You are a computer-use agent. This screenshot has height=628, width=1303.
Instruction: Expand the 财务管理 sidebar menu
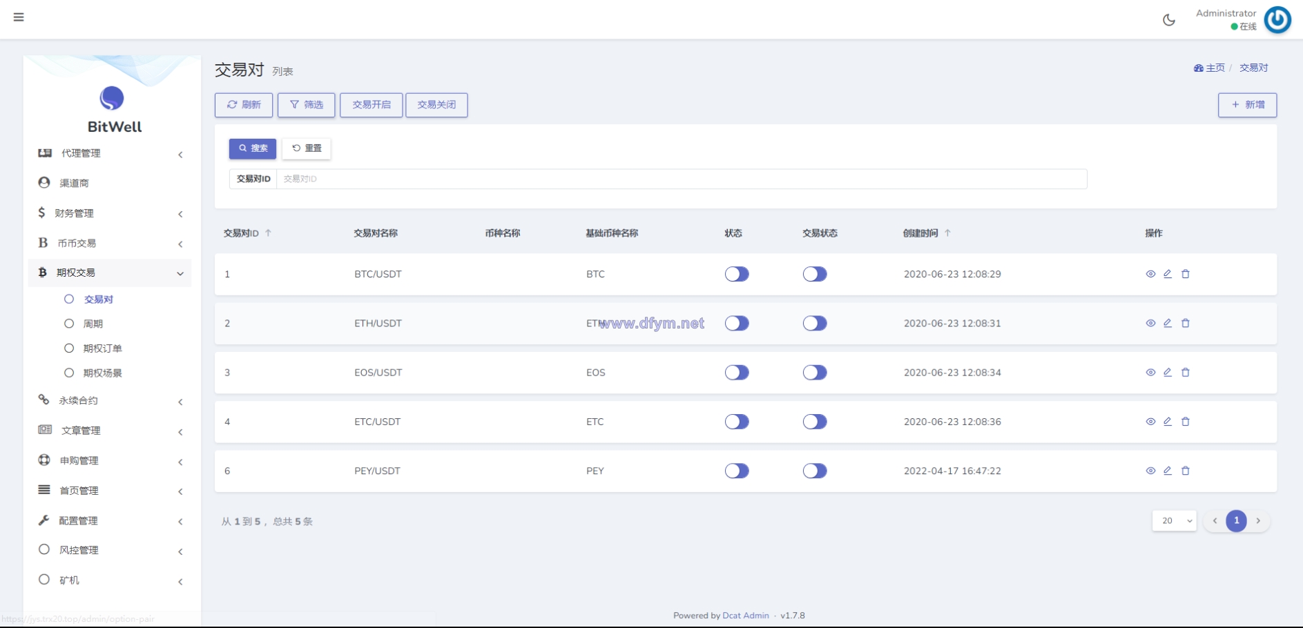click(x=110, y=213)
